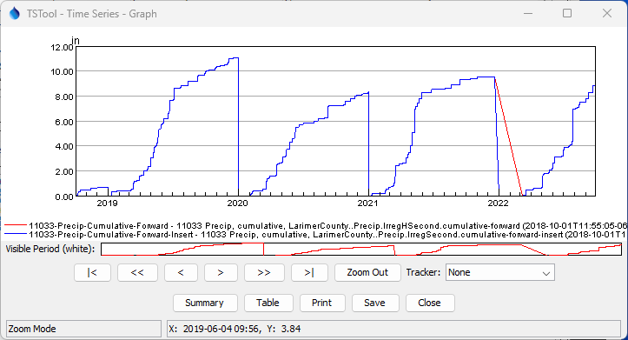
Task: Click the 2019 label on the x-axis
Action: tap(108, 203)
